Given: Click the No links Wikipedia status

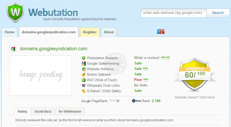Looking at the screenshot, I should [141, 85].
